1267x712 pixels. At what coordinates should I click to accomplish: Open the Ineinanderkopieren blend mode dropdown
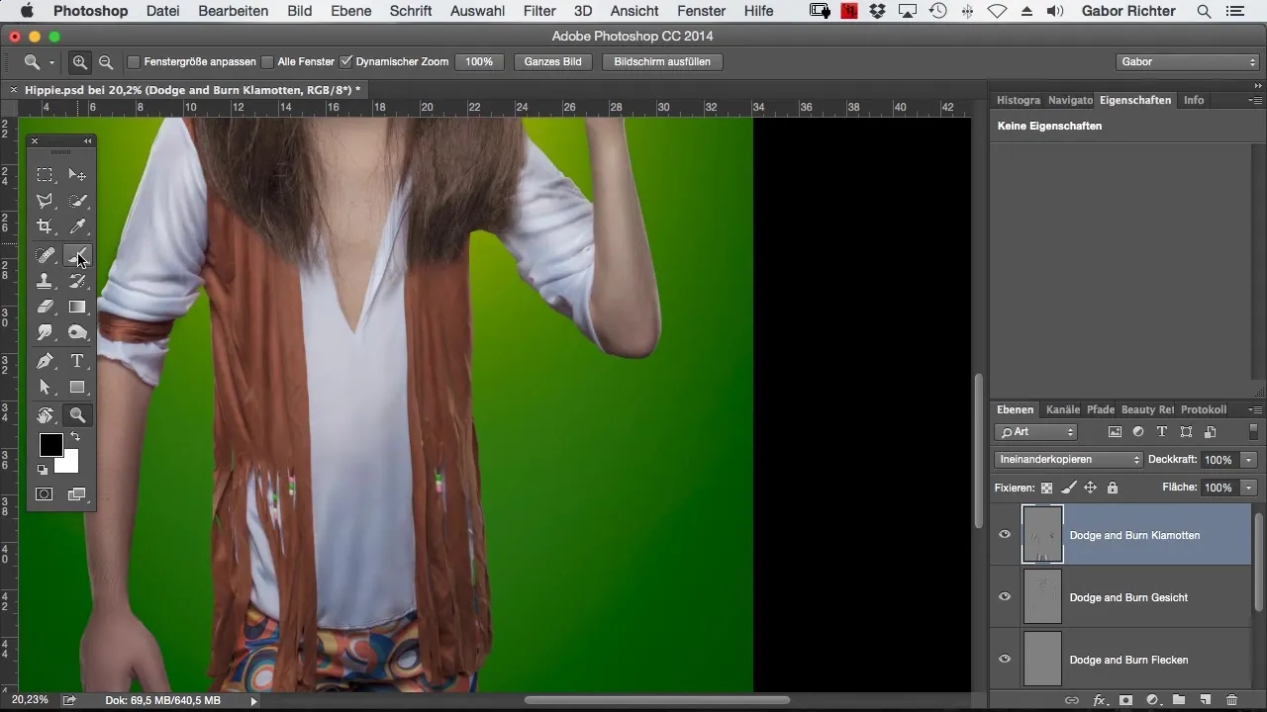(x=1069, y=460)
